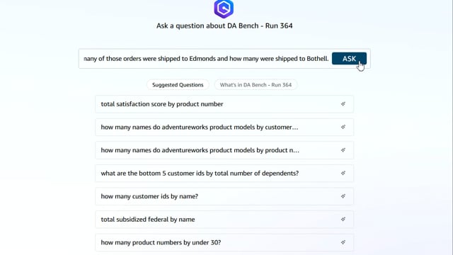This screenshot has width=453, height=255.
Task: Choose how many product numbers by under 30
Action: click(224, 242)
